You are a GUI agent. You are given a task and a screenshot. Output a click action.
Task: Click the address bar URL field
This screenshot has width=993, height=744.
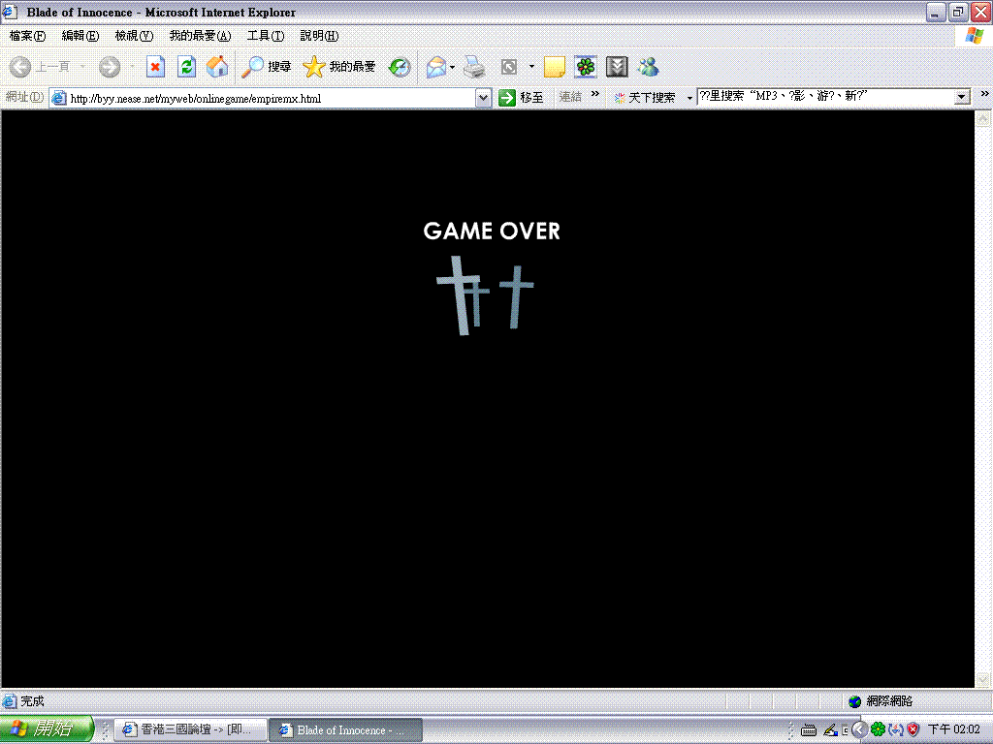click(262, 98)
